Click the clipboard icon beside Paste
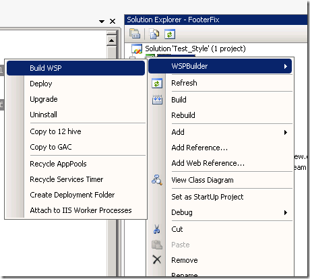 157,245
